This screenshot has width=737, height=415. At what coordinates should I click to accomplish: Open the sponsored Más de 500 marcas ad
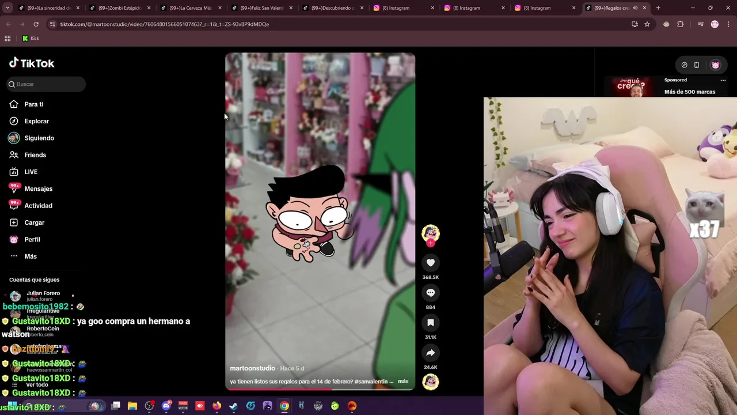pyautogui.click(x=690, y=92)
